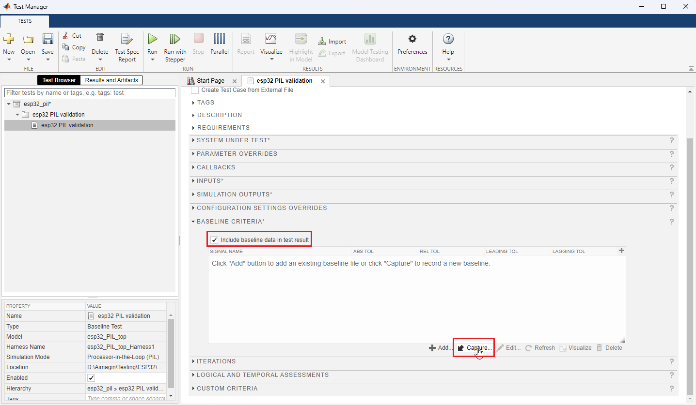The height and width of the screenshot is (405, 696).
Task: Switch to Test Browser tab
Action: click(x=59, y=80)
